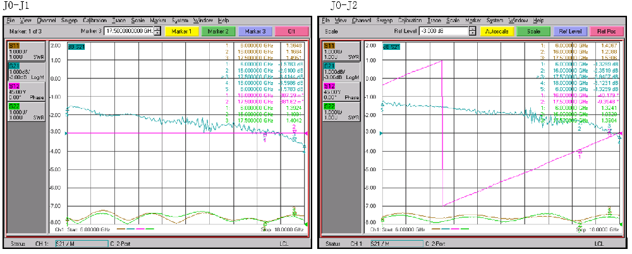
Task: Activate Marker 1 yellow button
Action: point(181,30)
